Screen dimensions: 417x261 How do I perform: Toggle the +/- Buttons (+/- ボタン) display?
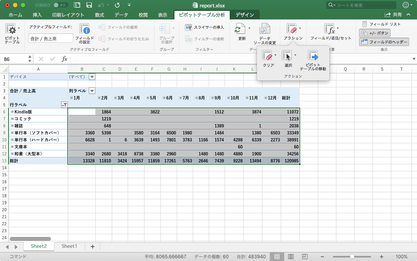375,33
